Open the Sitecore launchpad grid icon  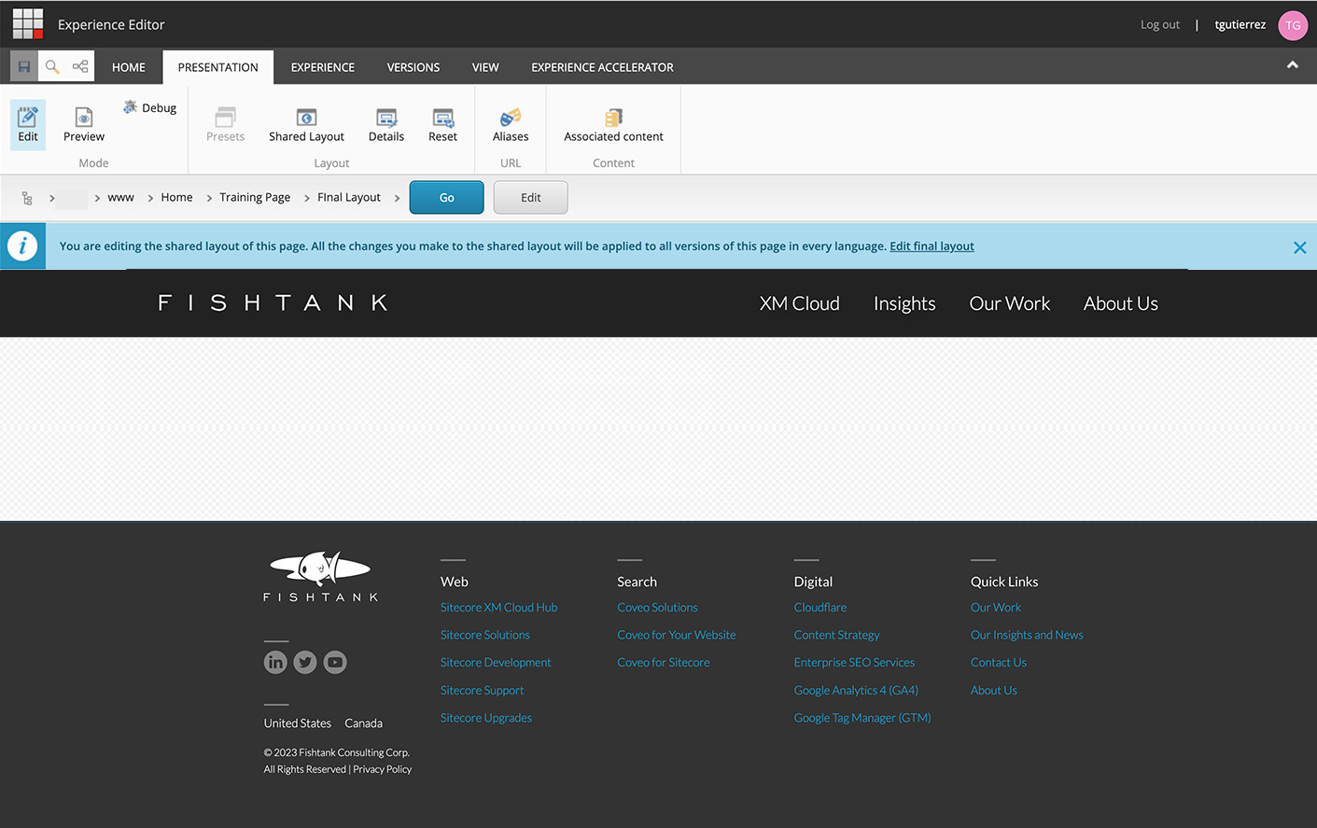tap(28, 24)
